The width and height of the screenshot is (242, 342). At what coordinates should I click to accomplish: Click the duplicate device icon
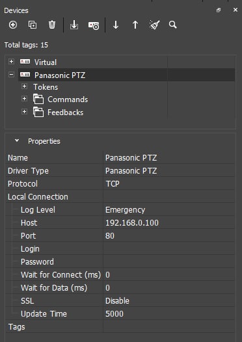tap(33, 25)
